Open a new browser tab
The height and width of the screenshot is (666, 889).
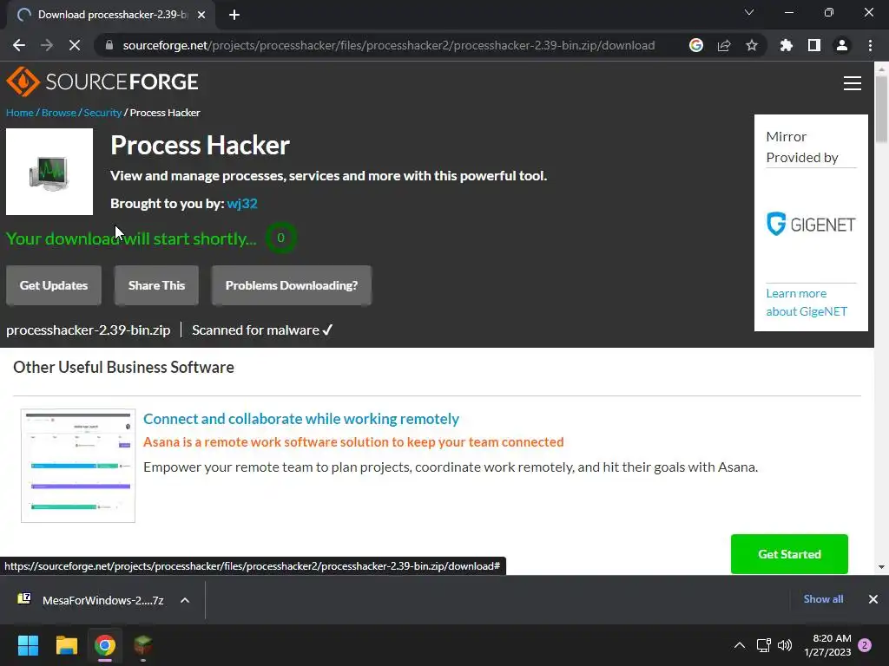(x=234, y=15)
